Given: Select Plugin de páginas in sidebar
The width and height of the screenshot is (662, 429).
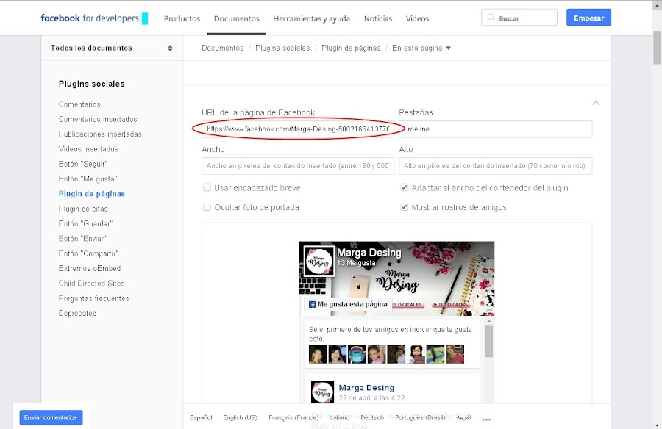Looking at the screenshot, I should tap(92, 194).
